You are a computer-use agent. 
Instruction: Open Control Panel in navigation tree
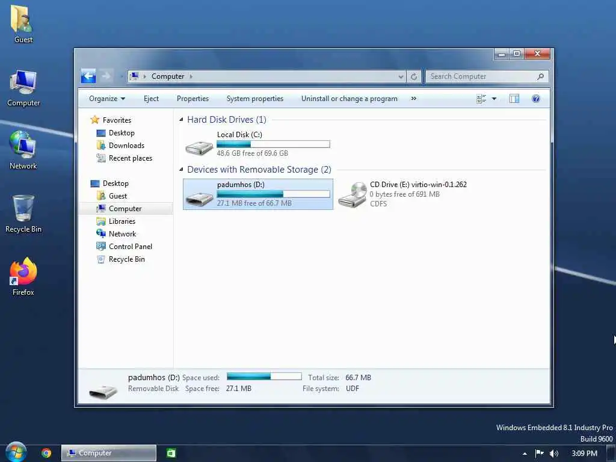[131, 246]
